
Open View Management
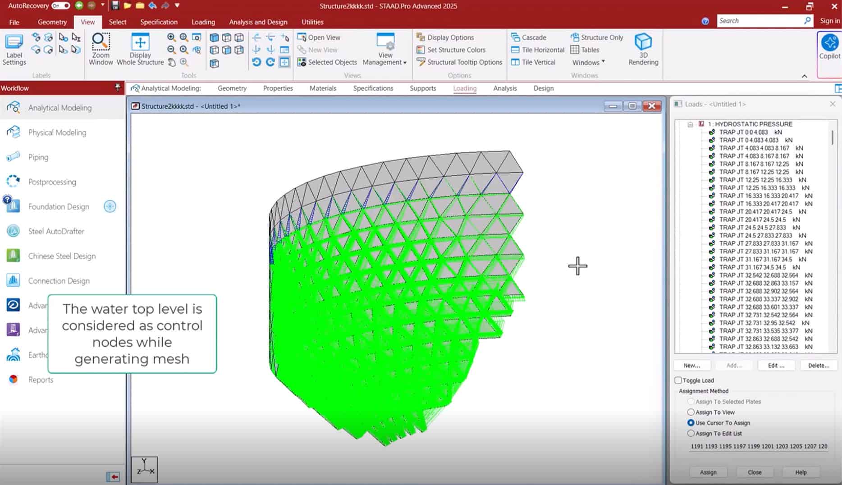(384, 50)
